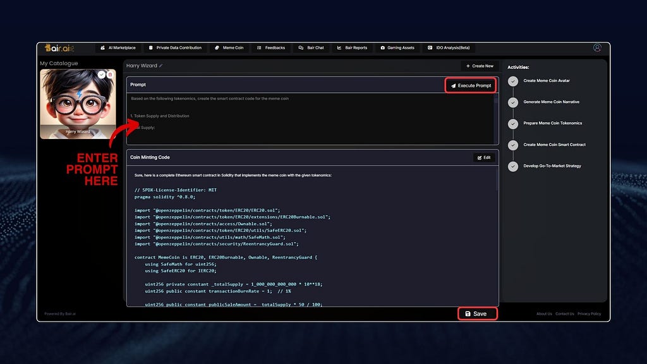Click the 'contract MemeCoin is ERC20' line
This screenshot has width=647, height=364.
click(226, 257)
